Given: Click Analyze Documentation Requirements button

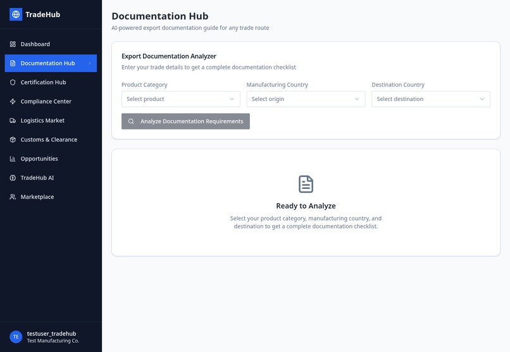Looking at the screenshot, I should [x=186, y=121].
